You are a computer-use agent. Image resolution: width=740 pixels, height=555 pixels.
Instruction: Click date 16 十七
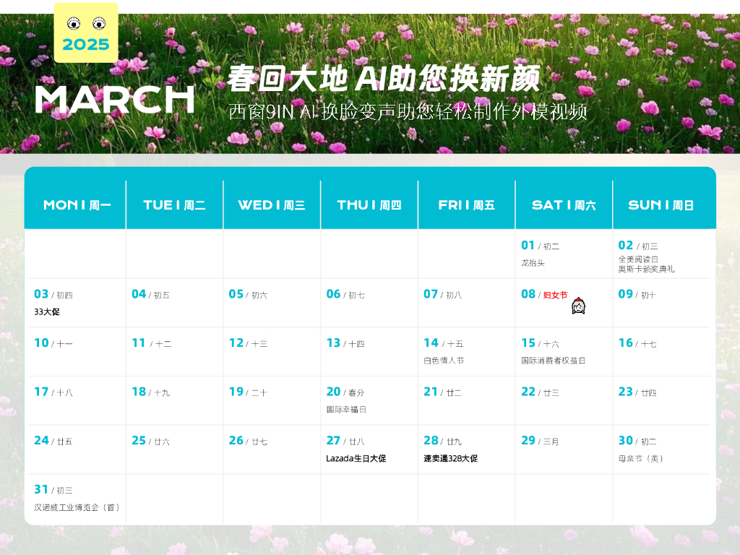(637, 343)
